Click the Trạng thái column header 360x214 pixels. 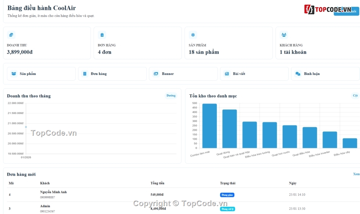(x=227, y=183)
